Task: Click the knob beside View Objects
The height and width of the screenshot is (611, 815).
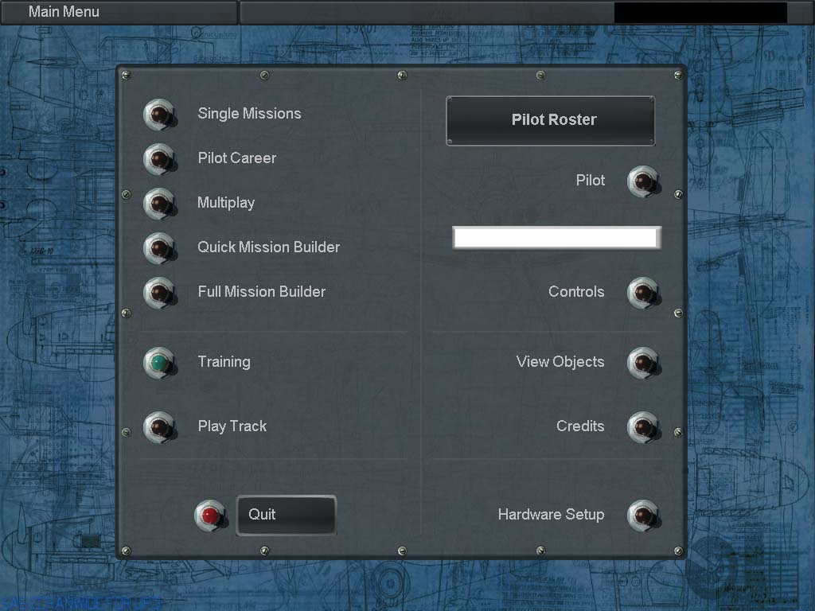Action: pos(644,363)
